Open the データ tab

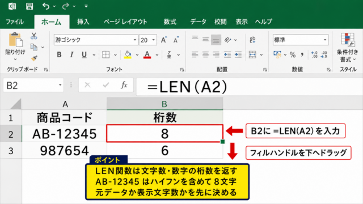[198, 22]
